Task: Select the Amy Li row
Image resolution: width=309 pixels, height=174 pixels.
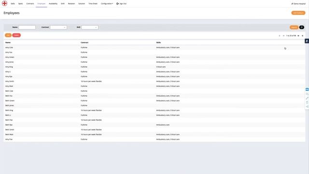Action: coord(154,72)
